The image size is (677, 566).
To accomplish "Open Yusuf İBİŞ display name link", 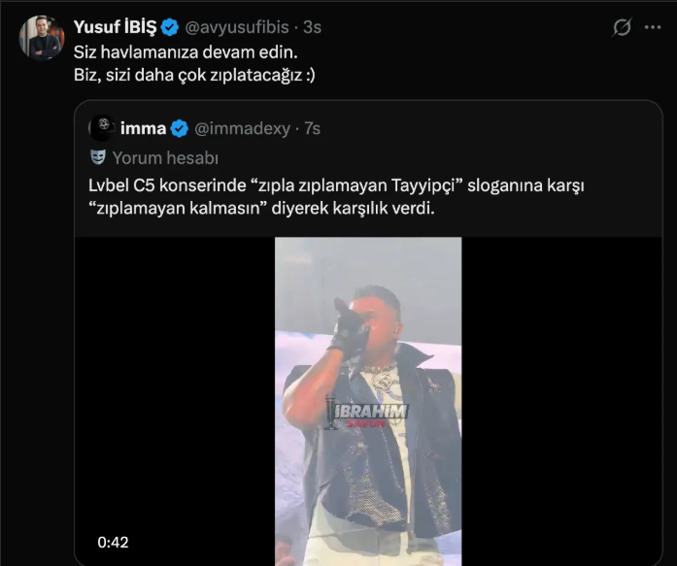I will [115, 27].
